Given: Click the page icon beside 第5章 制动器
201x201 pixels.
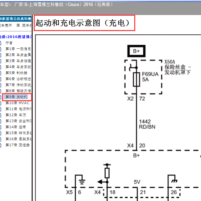Looking at the screenshot, I should (1, 73).
